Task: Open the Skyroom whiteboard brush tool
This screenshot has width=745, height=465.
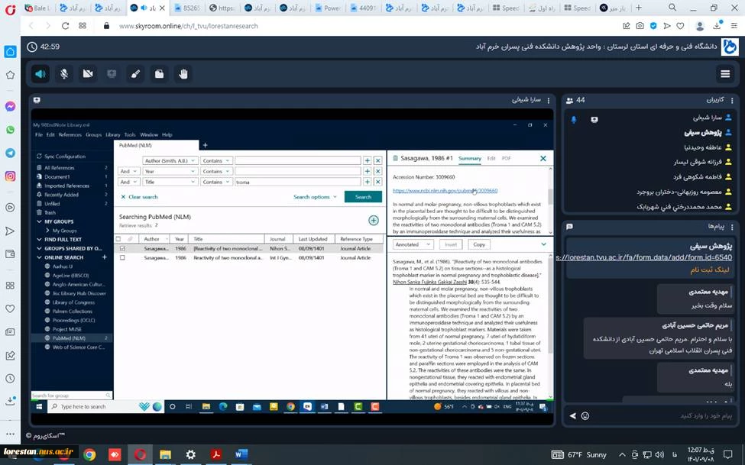Action: click(135, 74)
